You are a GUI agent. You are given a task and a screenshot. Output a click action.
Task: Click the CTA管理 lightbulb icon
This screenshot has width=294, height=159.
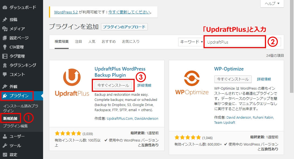5,47
